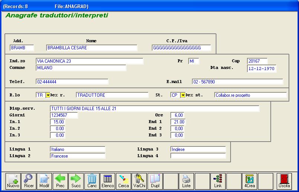Click the End 3 field

[x=177, y=135]
